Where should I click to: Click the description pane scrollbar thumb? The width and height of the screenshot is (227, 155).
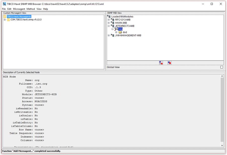coord(222,110)
